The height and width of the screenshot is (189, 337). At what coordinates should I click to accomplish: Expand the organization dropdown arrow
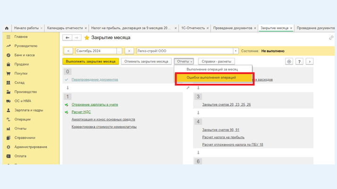tap(236, 51)
